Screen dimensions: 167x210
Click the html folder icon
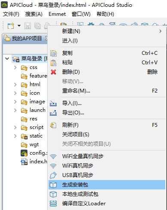24,85
